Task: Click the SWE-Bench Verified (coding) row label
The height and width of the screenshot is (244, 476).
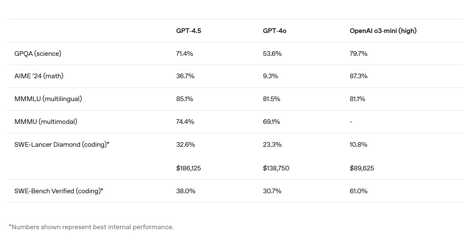Action: [x=59, y=191]
